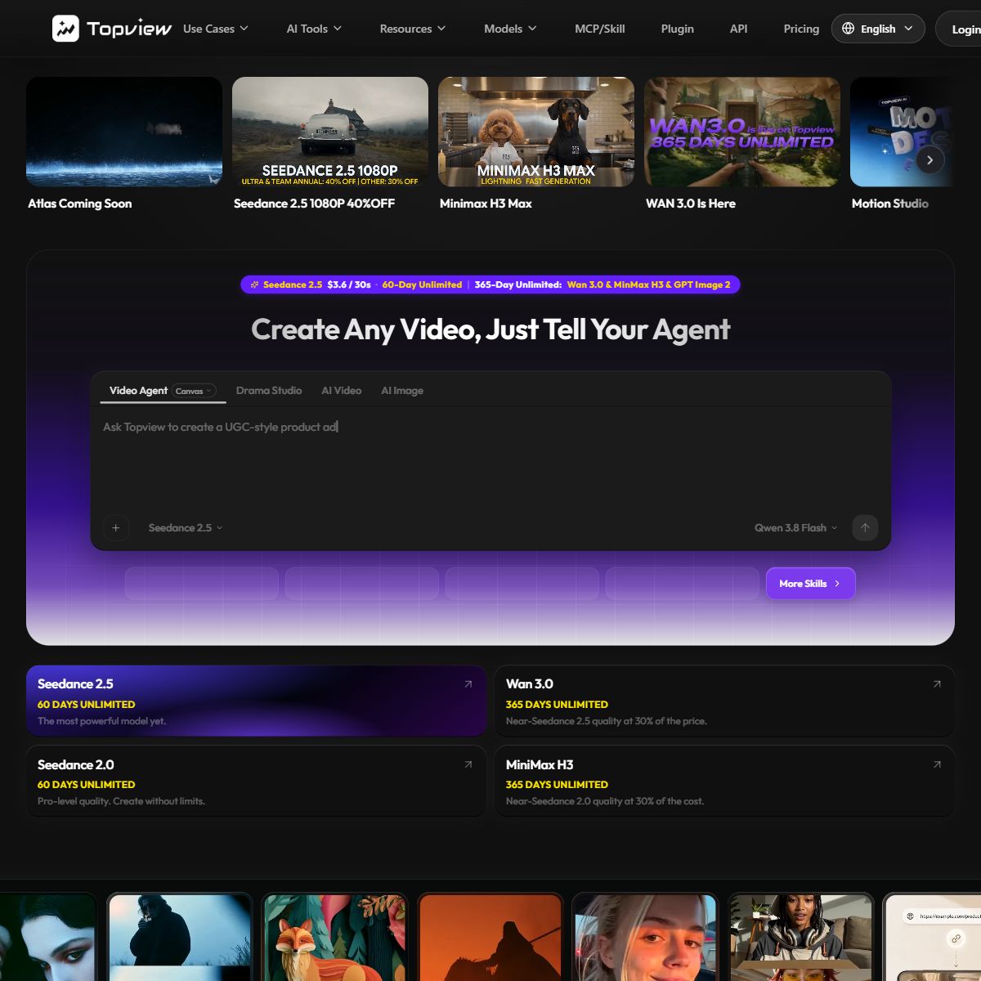
Task: Open the Seedance 2.0 model card
Action: pos(256,781)
